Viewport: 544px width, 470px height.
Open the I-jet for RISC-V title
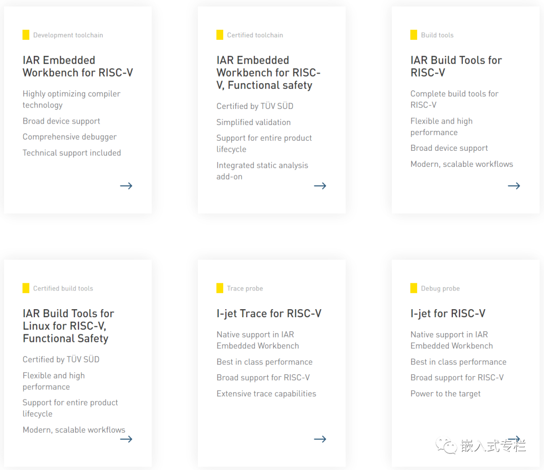[x=448, y=313]
